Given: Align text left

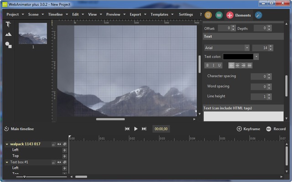Looking at the screenshot, I should coord(231,65).
